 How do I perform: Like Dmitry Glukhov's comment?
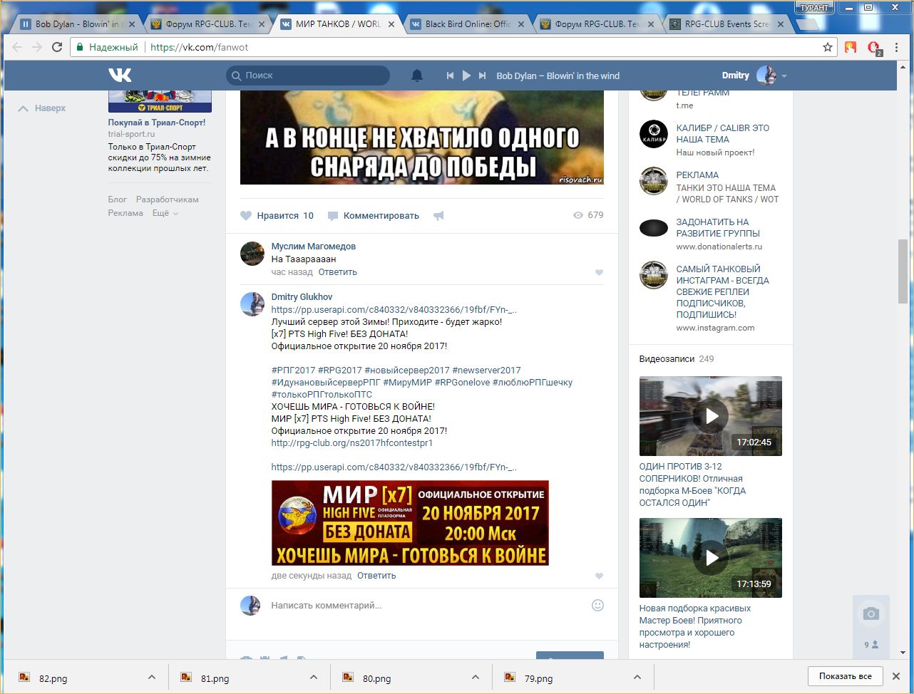tap(599, 576)
